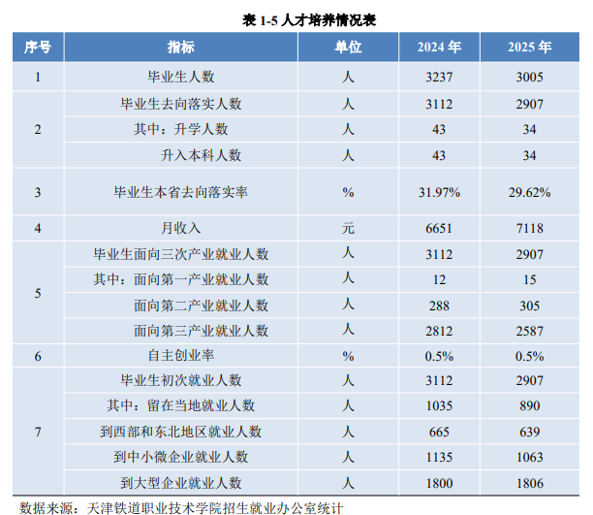Click the value 1063
The width and height of the screenshot is (593, 515).
[x=529, y=458]
